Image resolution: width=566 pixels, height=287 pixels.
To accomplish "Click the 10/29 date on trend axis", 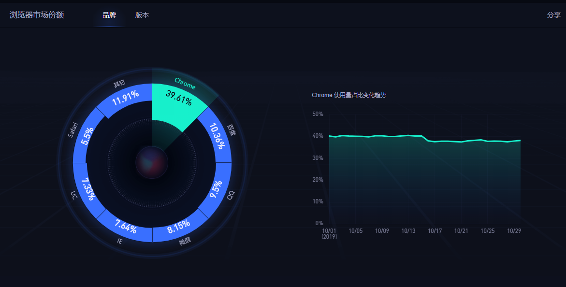I will [x=514, y=231].
